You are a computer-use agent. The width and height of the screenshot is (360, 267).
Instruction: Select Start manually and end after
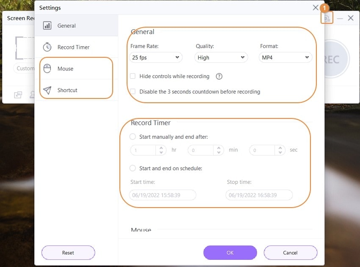coord(133,137)
